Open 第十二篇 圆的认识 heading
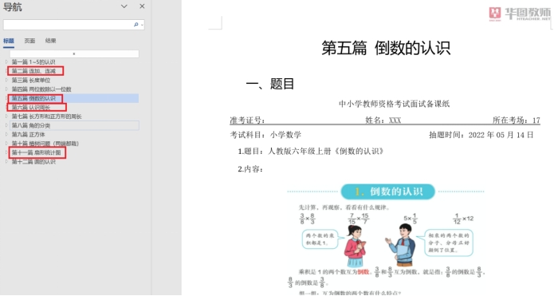 (33, 162)
